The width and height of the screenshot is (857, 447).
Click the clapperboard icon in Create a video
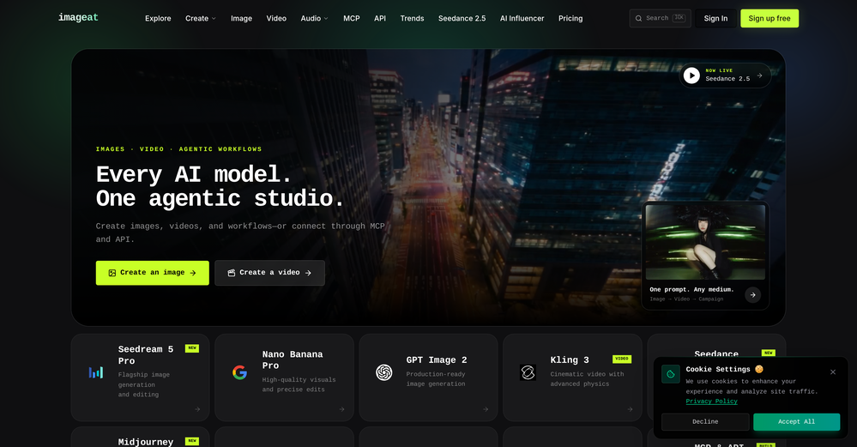232,273
